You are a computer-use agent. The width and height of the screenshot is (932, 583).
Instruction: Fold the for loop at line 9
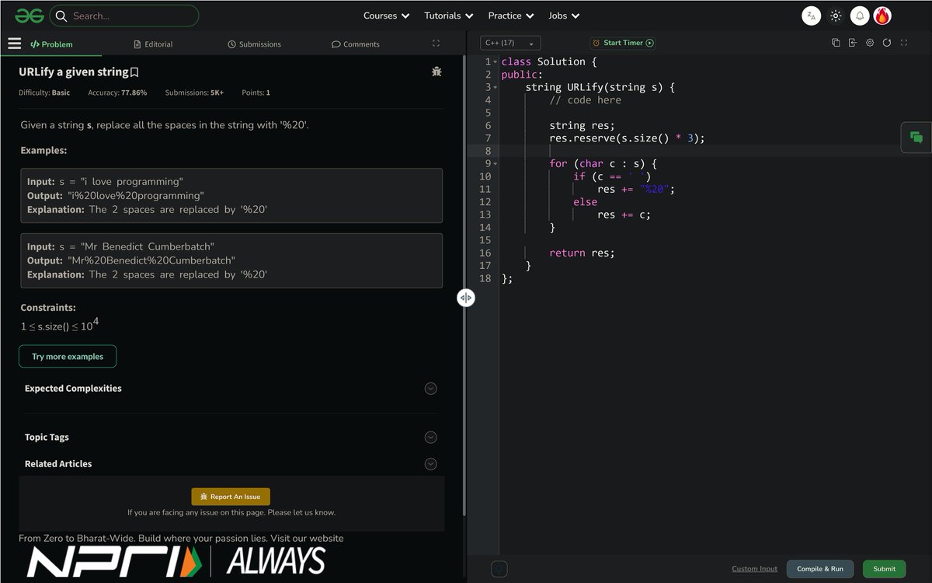[496, 163]
